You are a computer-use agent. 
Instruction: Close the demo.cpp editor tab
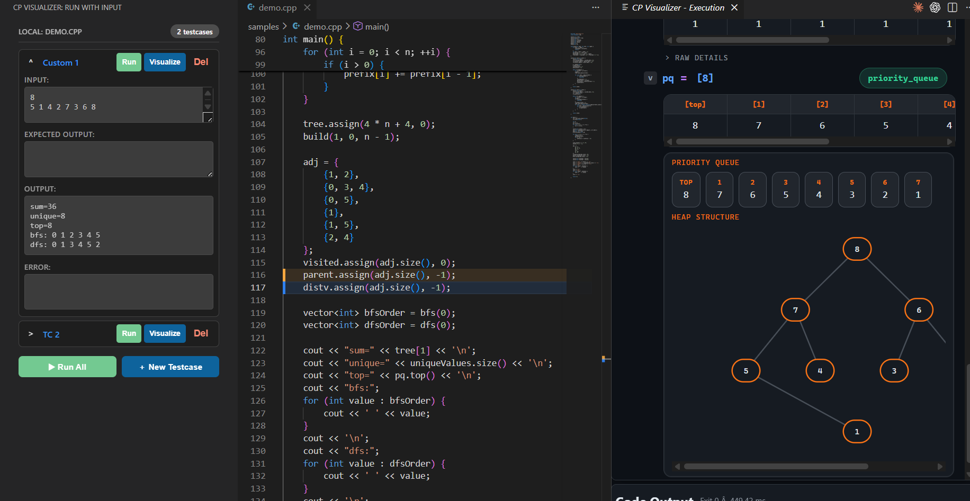click(307, 7)
